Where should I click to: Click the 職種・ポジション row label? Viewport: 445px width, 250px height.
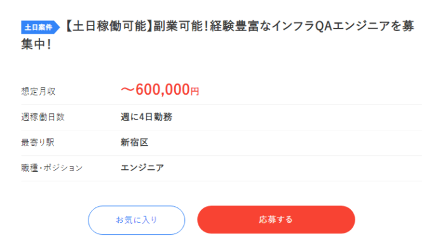52,168
